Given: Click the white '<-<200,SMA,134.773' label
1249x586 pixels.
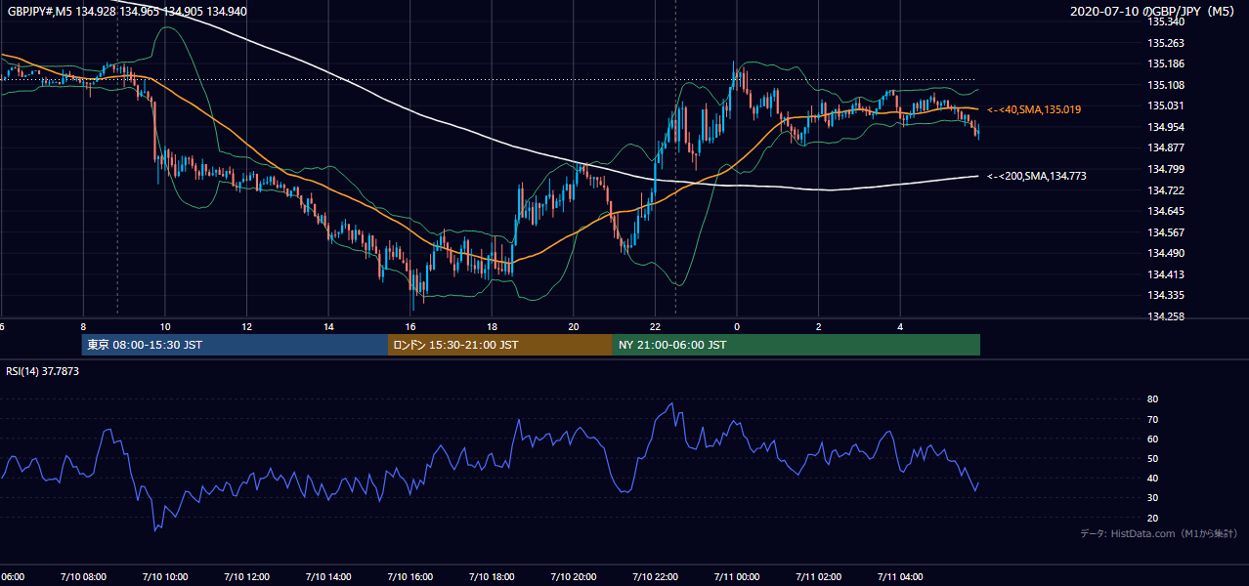Looking at the screenshot, I should [x=1037, y=176].
